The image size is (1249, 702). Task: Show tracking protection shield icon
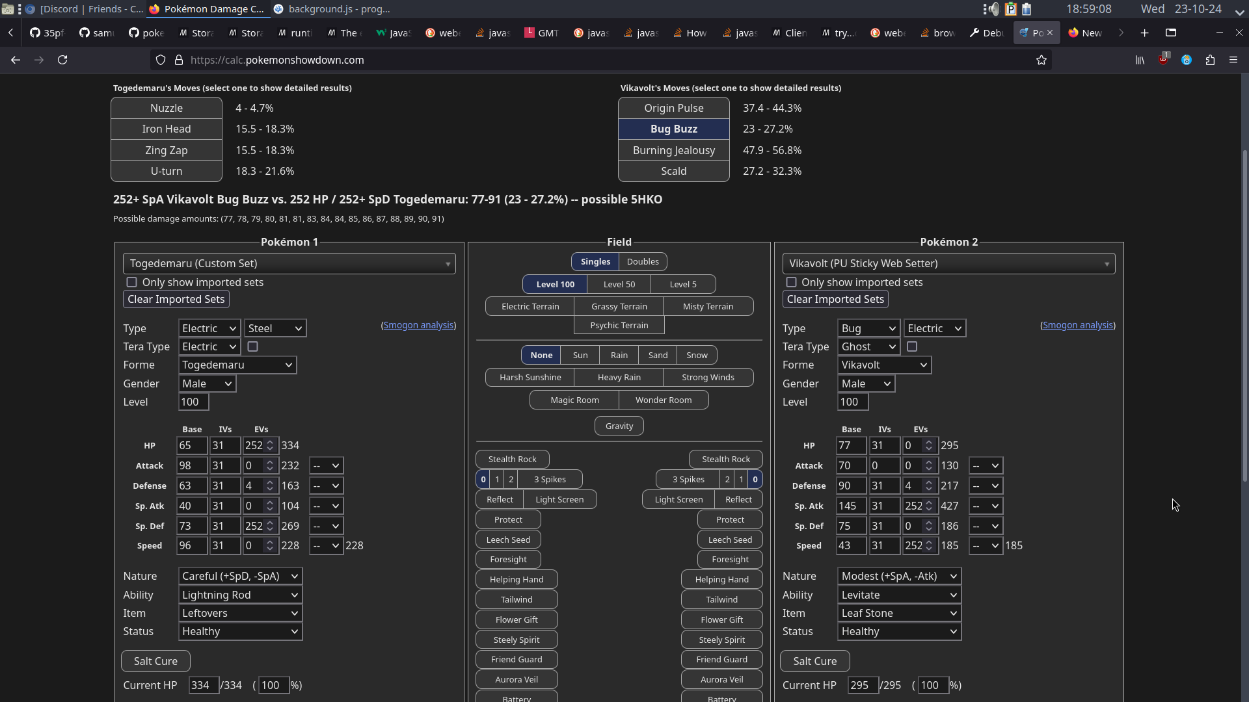161,60
